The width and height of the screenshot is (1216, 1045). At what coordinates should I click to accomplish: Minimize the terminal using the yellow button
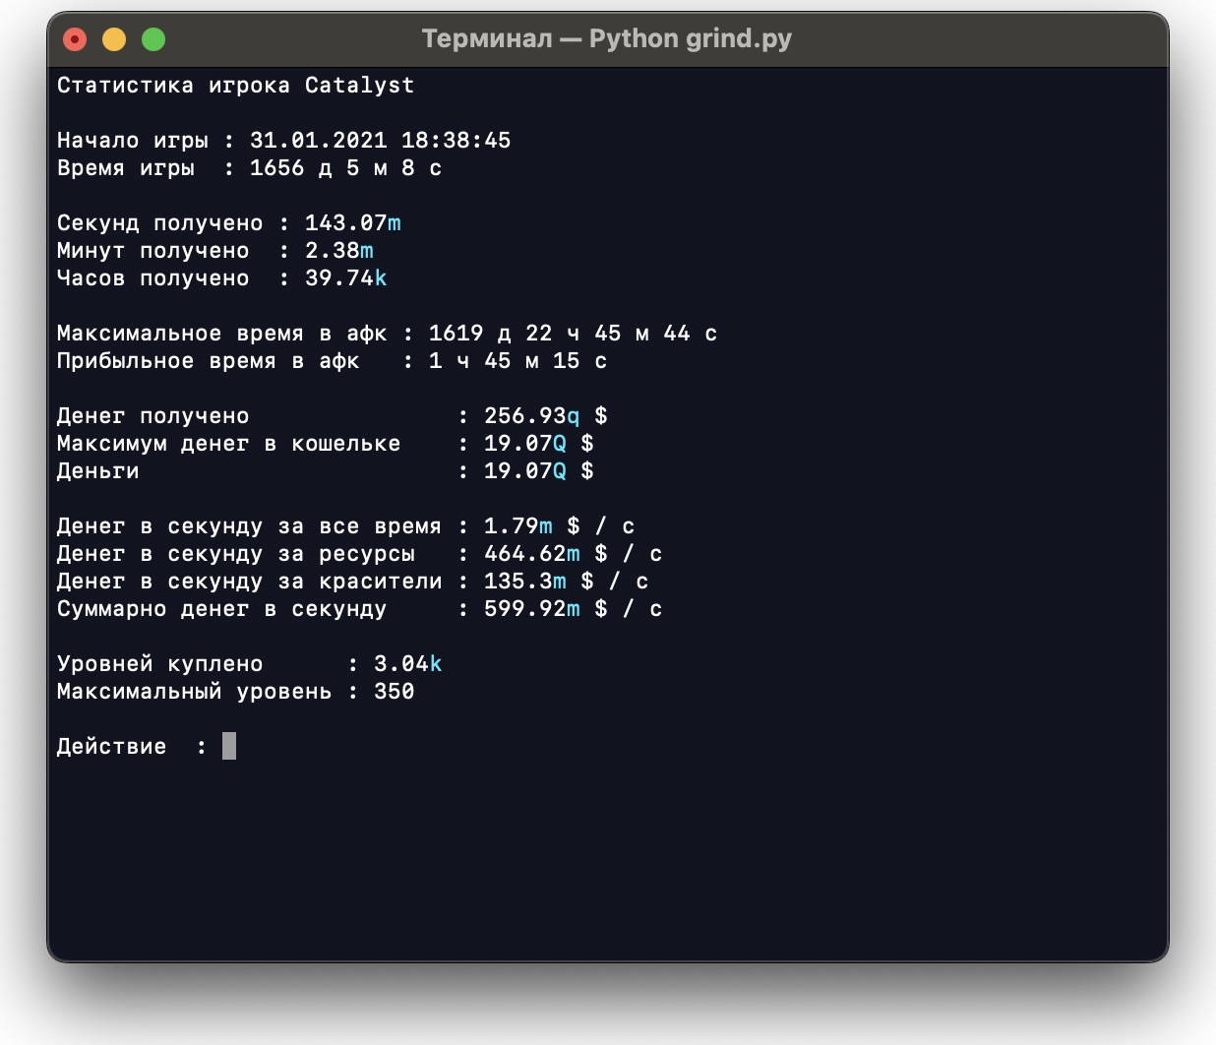coord(114,39)
